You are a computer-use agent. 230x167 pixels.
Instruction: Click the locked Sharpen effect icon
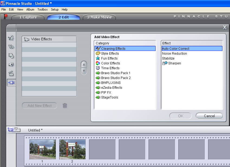[165, 63]
